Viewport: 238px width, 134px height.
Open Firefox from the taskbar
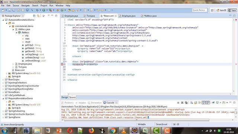coord(91,131)
